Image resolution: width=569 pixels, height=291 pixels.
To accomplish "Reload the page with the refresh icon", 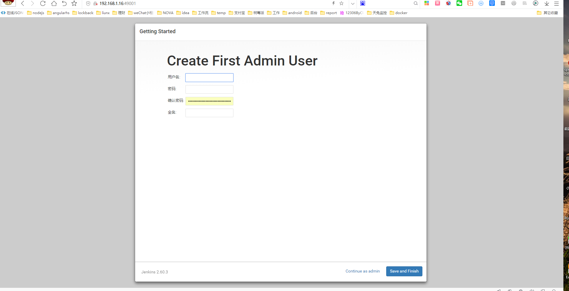I will tap(43, 4).
